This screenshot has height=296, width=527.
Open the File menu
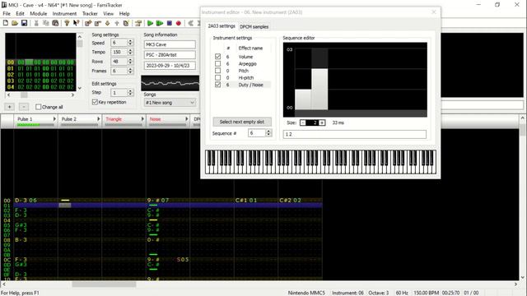[x=7, y=13]
